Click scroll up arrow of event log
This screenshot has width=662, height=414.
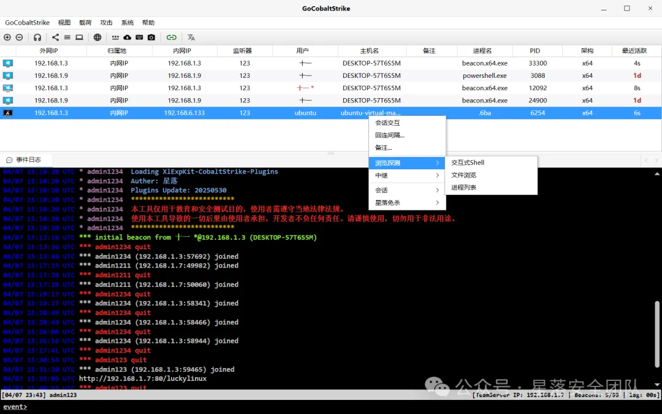[x=657, y=174]
